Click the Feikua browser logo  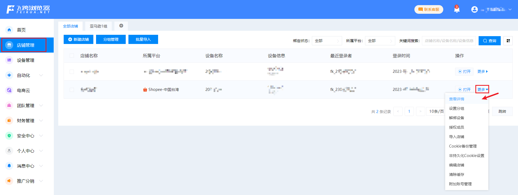pos(28,9)
